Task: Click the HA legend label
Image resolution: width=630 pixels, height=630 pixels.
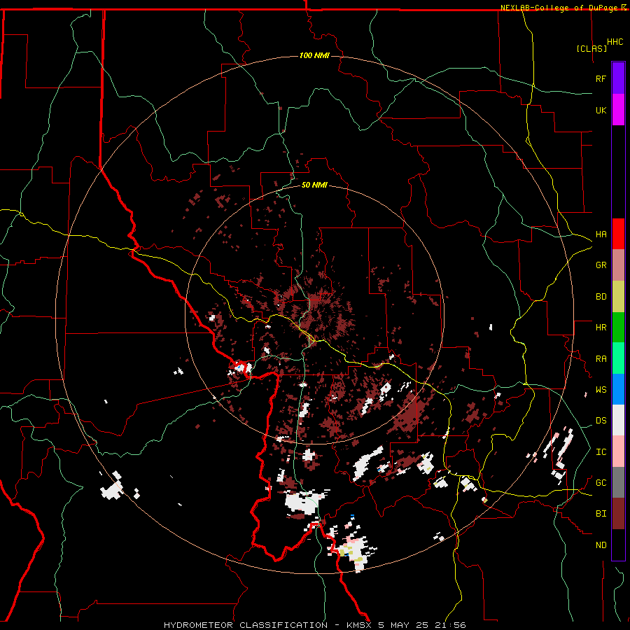Action: click(601, 234)
